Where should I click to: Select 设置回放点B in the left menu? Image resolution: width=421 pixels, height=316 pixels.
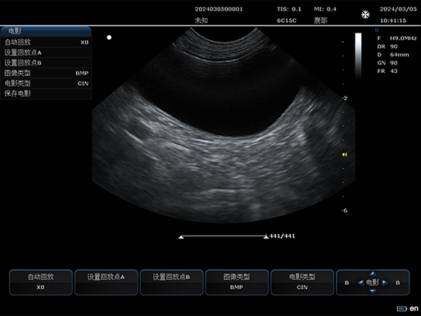[46, 63]
